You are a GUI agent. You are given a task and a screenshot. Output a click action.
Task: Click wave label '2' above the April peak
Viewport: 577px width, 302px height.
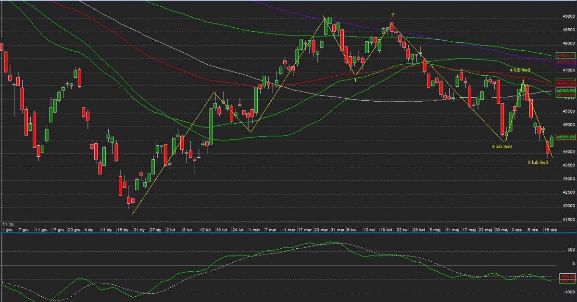click(393, 15)
